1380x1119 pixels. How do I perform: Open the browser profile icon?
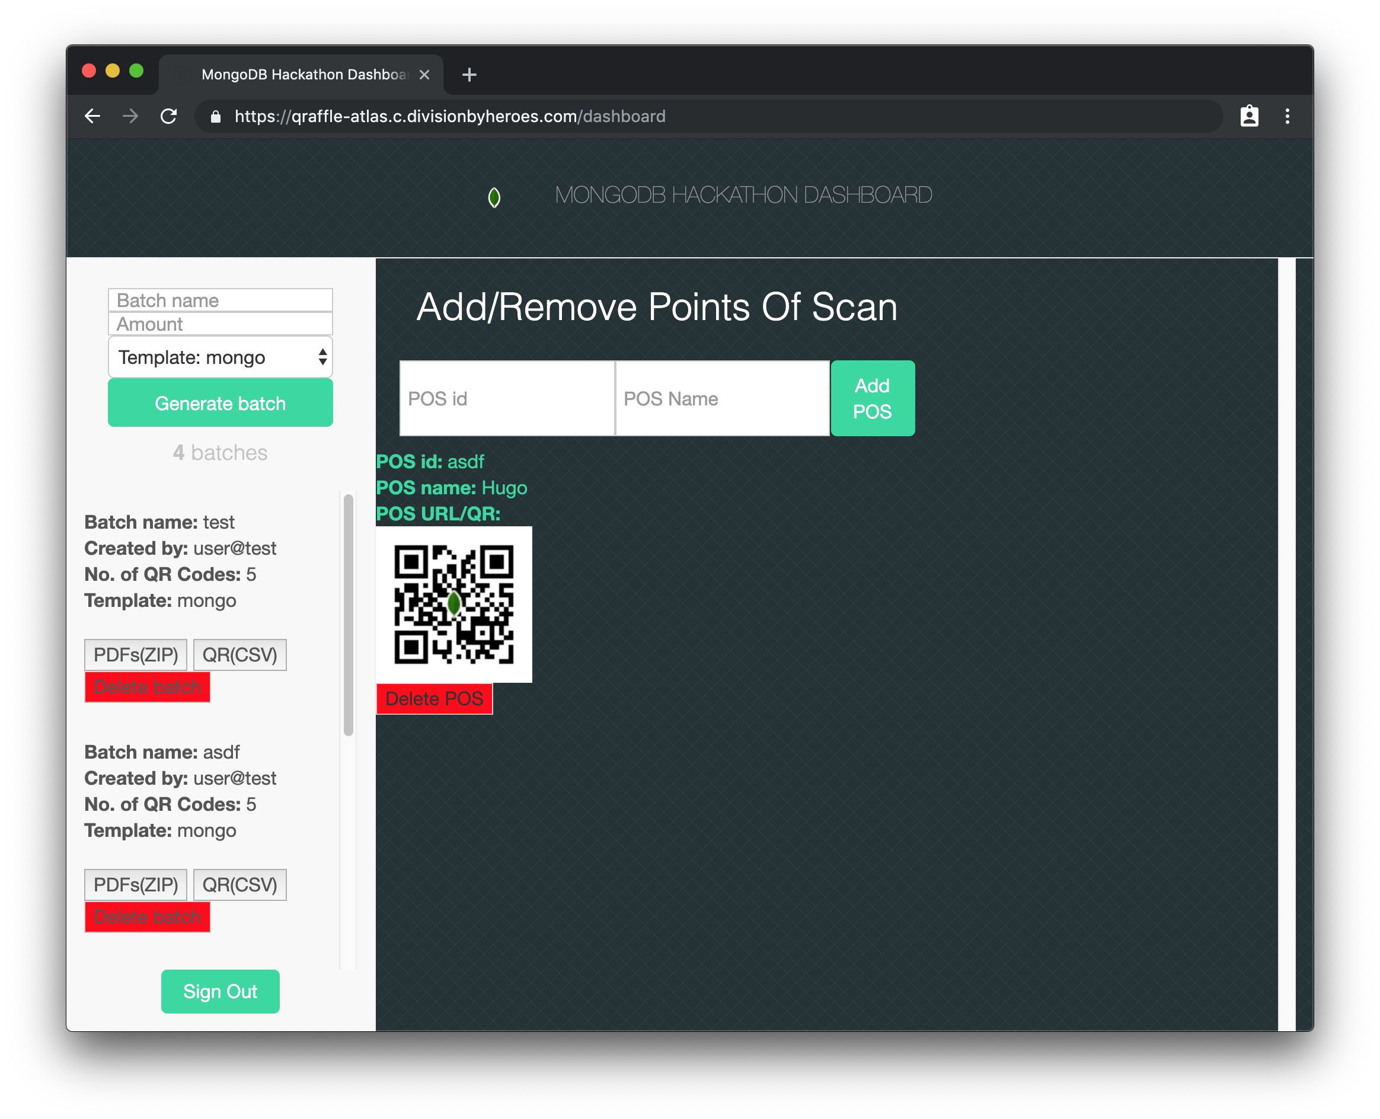pyautogui.click(x=1249, y=116)
